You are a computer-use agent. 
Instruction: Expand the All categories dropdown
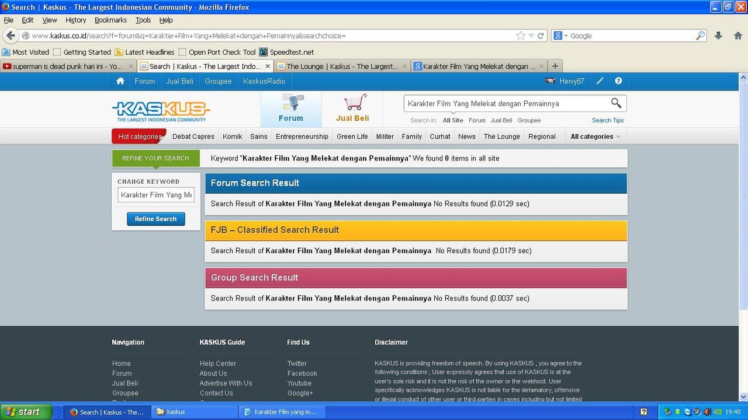[x=595, y=136]
